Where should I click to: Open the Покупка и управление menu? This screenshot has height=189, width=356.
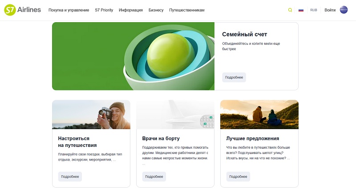69,10
